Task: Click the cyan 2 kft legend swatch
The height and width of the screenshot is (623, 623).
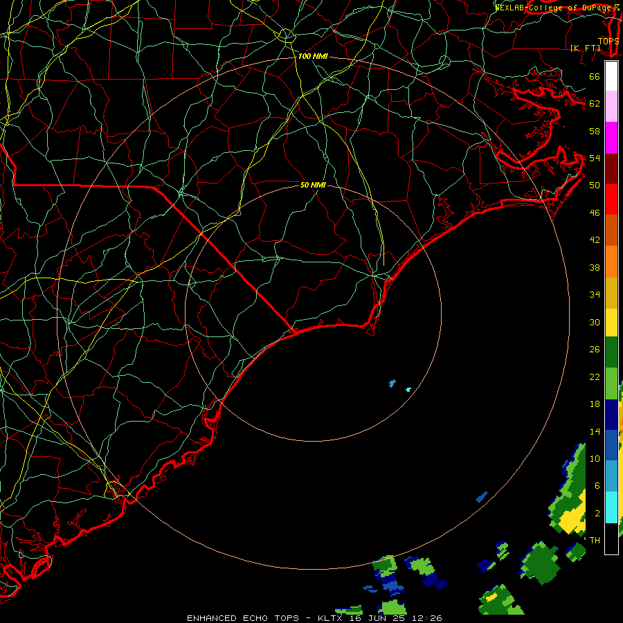Action: click(611, 507)
